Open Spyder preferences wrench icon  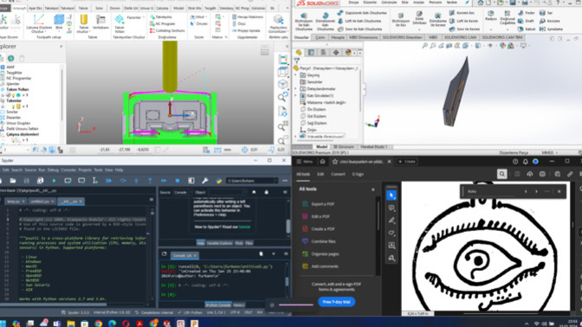205,181
